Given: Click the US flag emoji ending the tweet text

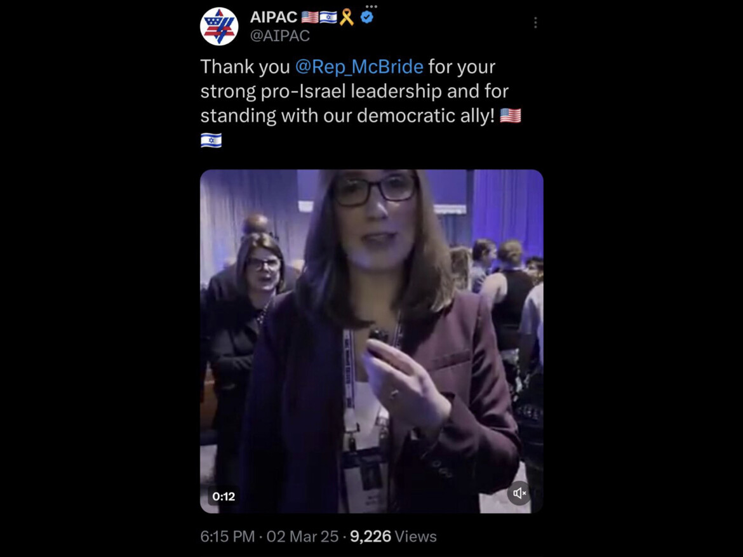Looking at the screenshot, I should pos(511,115).
